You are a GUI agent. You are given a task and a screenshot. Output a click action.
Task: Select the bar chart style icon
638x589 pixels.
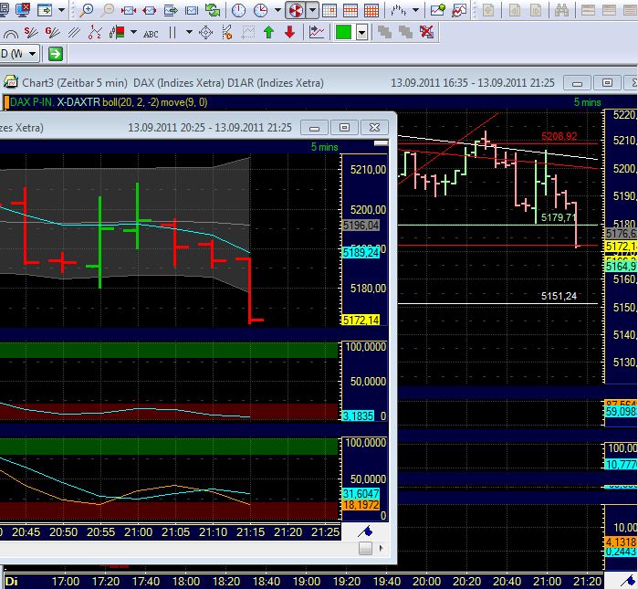[398, 10]
